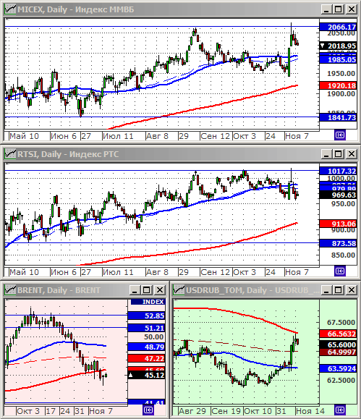The image size is (361, 419).
Task: Click the USDRUB_TOM chart window icon
Action: pos(179,290)
